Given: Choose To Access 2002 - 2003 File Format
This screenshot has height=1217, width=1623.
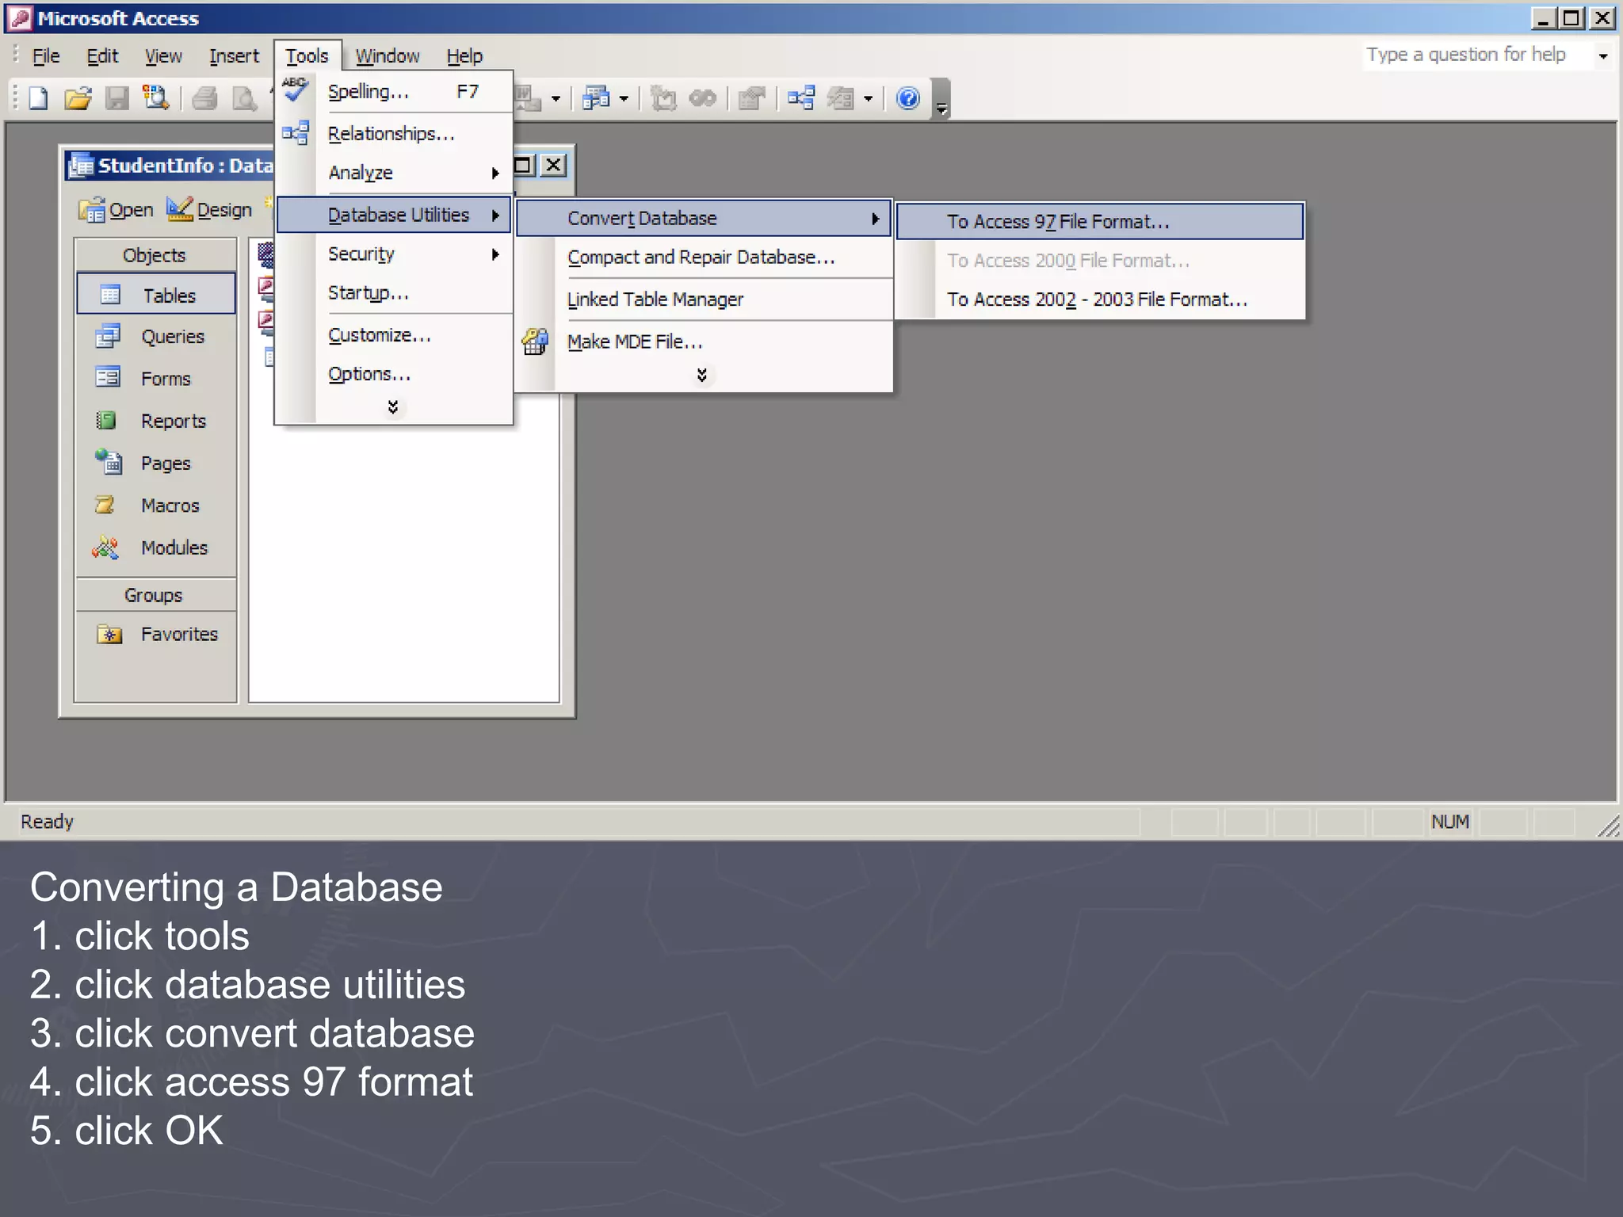Looking at the screenshot, I should point(1100,299).
